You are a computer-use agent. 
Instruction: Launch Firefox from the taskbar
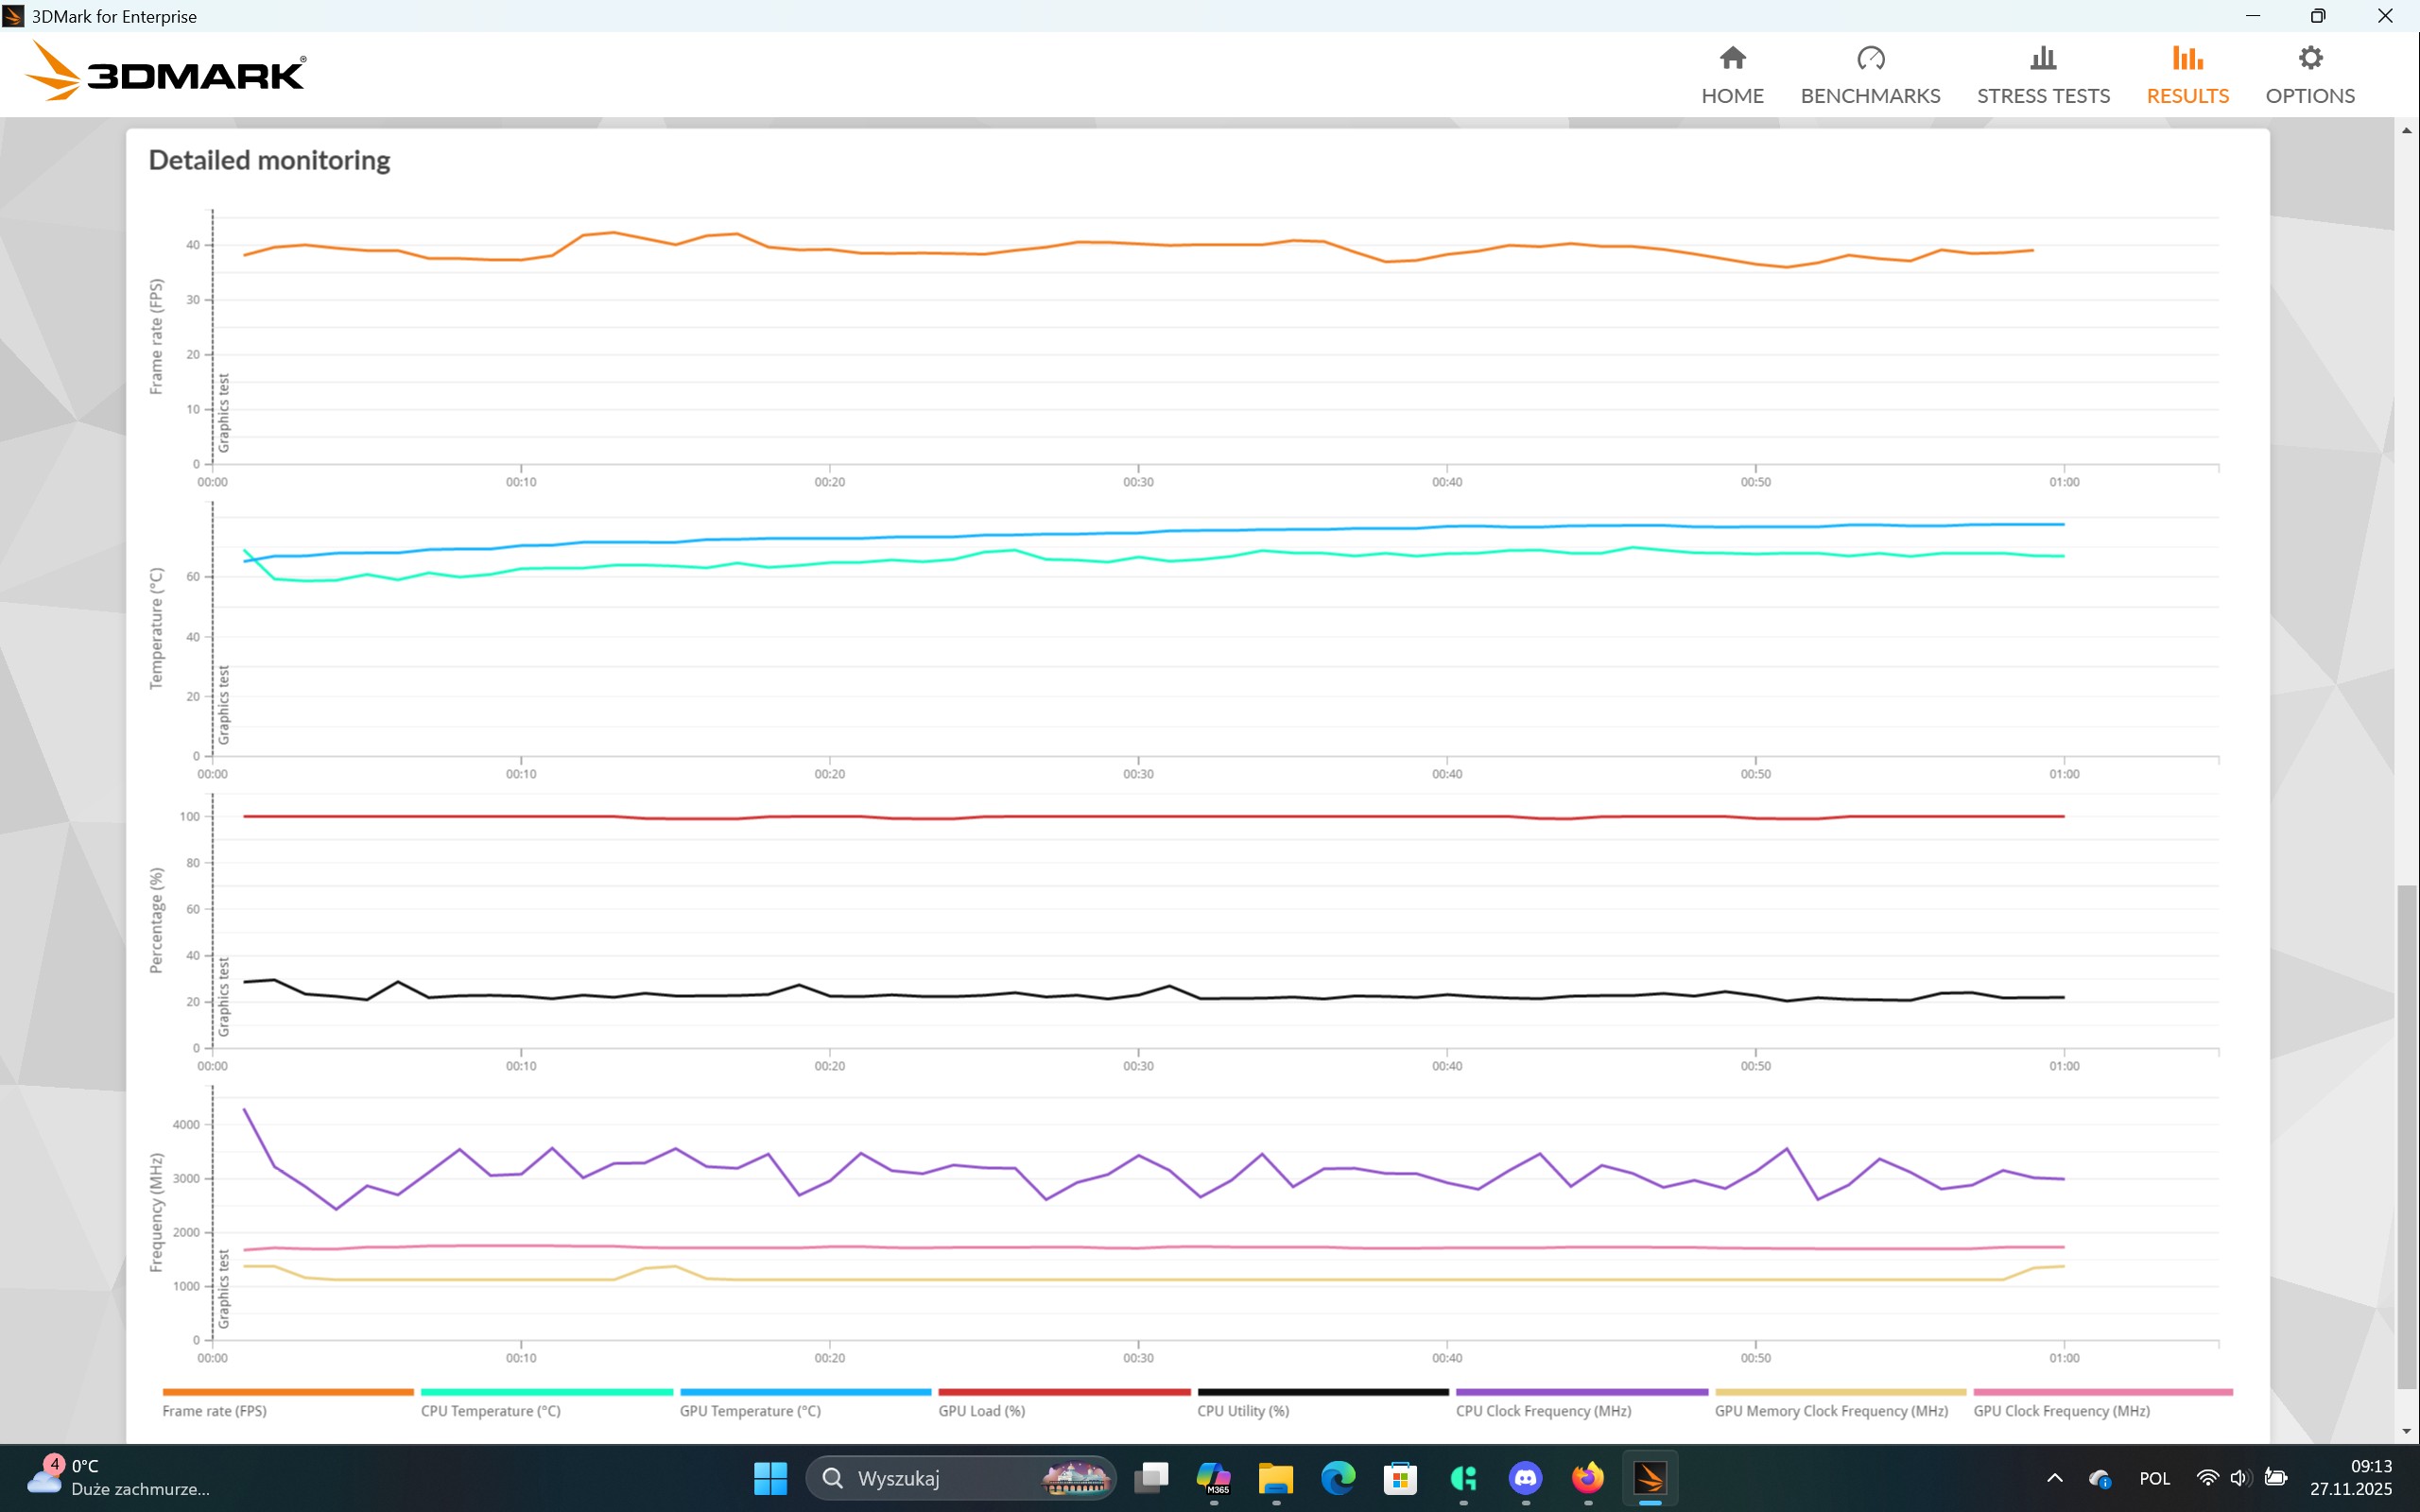pos(1587,1477)
